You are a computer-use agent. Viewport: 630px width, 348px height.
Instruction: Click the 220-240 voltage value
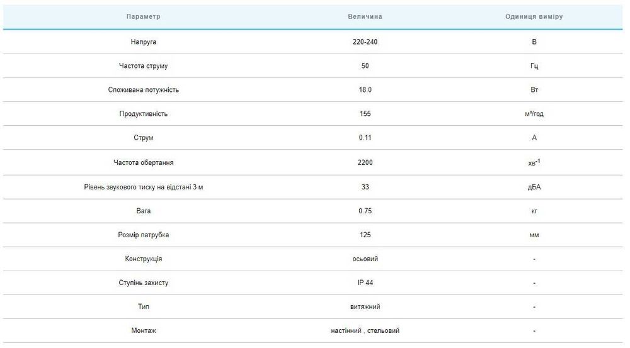pyautogui.click(x=365, y=42)
